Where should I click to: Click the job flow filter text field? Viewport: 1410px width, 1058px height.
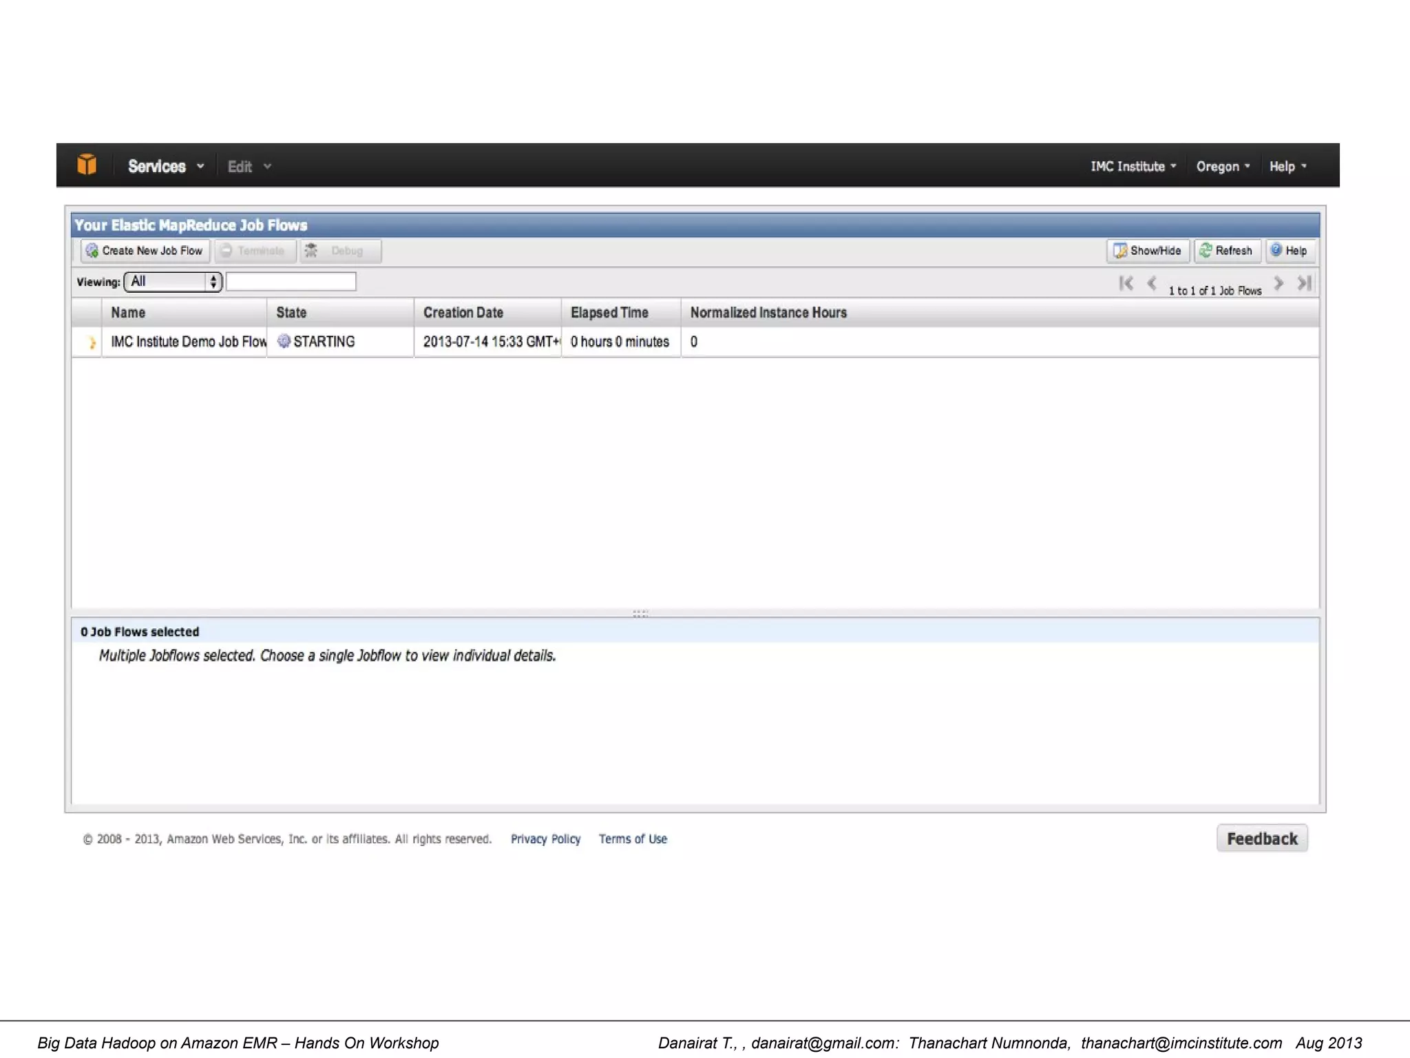tap(291, 282)
